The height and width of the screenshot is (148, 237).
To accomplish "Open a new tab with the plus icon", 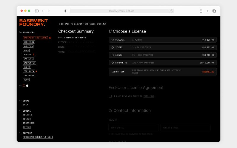I will pyautogui.click(x=208, y=11).
